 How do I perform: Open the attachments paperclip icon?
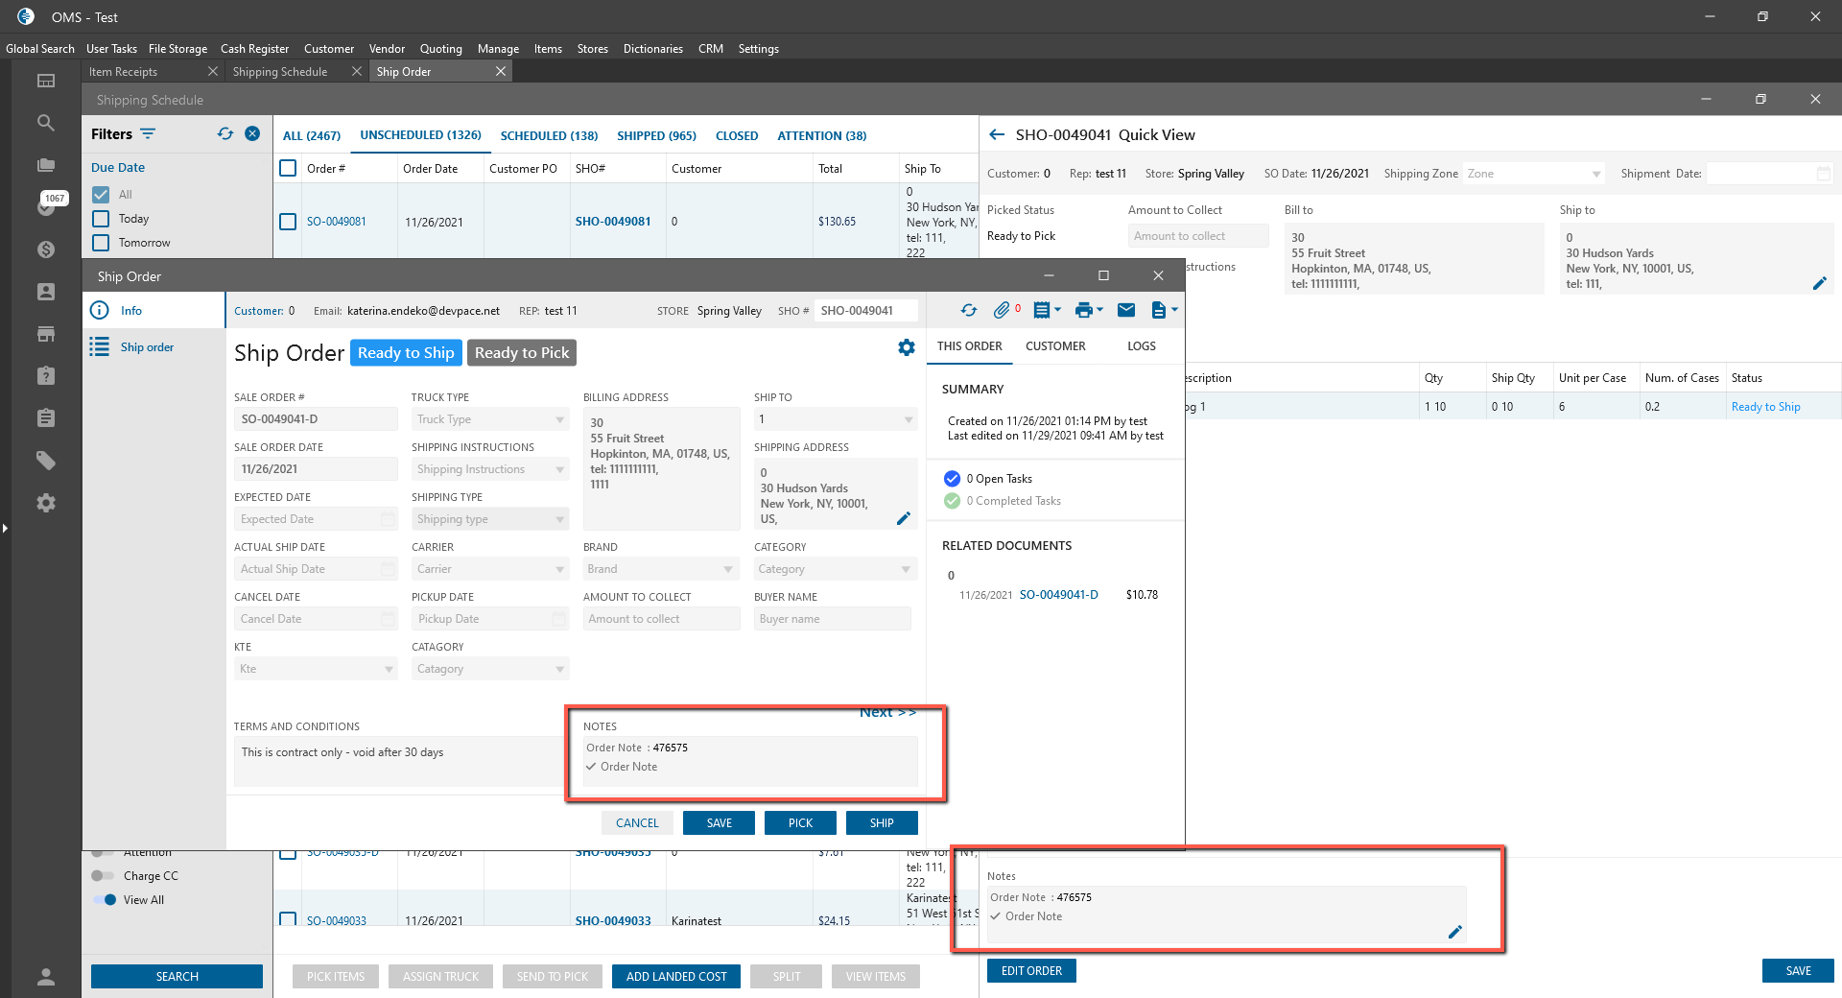coord(1002,310)
